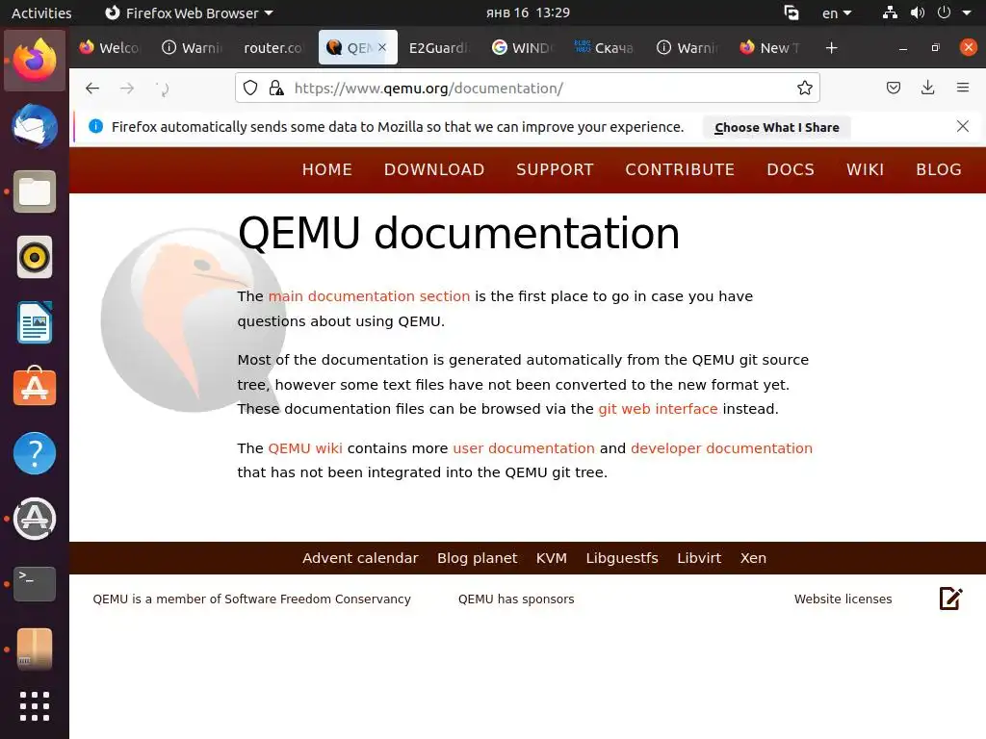This screenshot has height=739, width=986.
Task: Go back with the browser back arrow
Action: pos(92,89)
